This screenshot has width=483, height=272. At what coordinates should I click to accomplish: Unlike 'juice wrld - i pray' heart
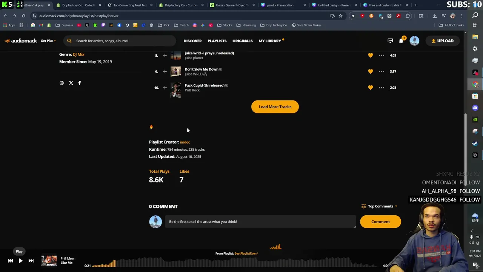coord(370,56)
